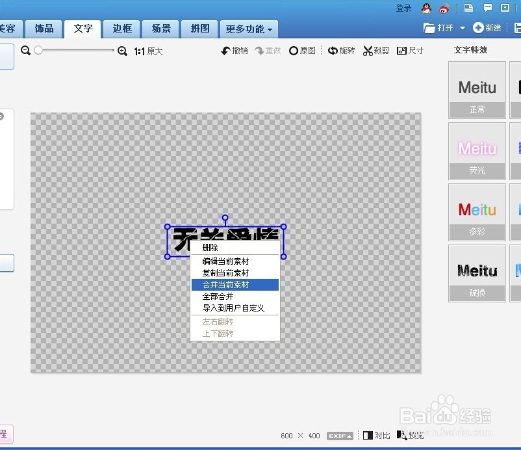This screenshot has width=521, height=450.
Task: Click the 重做 redo button
Action: (x=268, y=51)
